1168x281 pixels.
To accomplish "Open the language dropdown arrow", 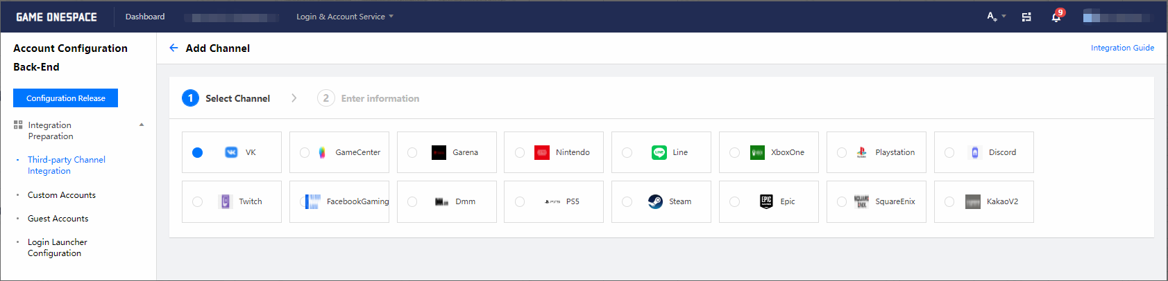I will click(x=1004, y=16).
